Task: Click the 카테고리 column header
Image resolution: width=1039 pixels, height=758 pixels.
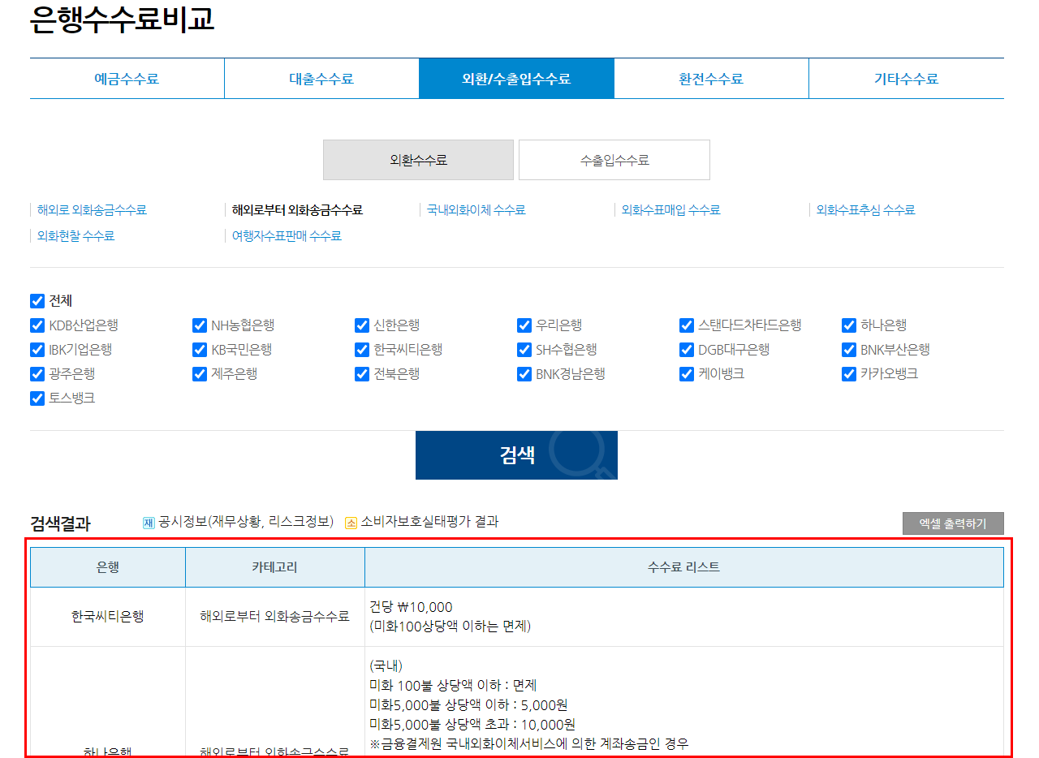Action: tap(275, 567)
